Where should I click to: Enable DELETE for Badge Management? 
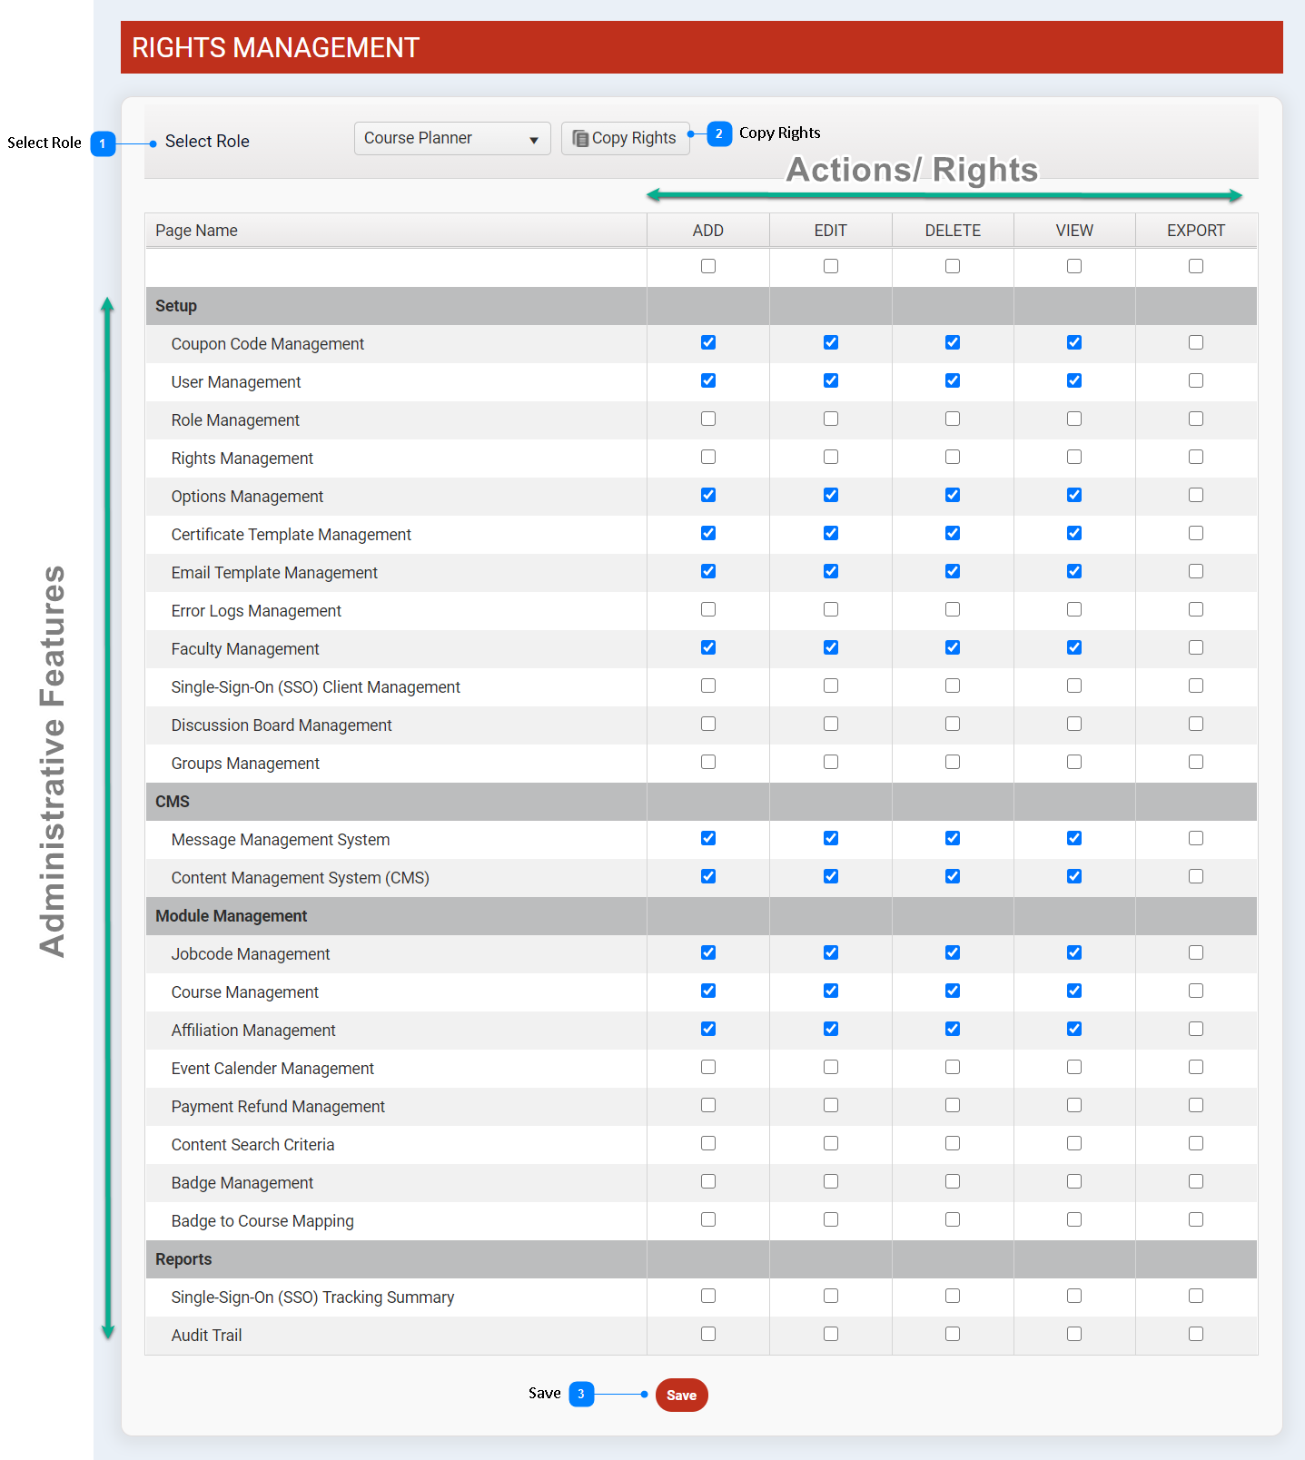click(952, 1181)
